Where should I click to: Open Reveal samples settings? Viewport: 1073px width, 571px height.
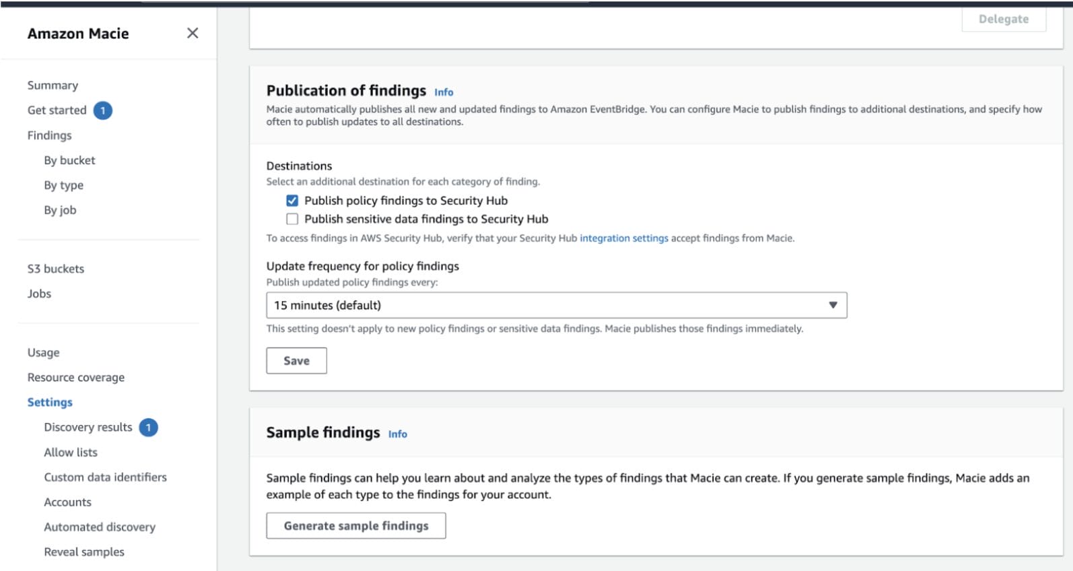click(84, 552)
